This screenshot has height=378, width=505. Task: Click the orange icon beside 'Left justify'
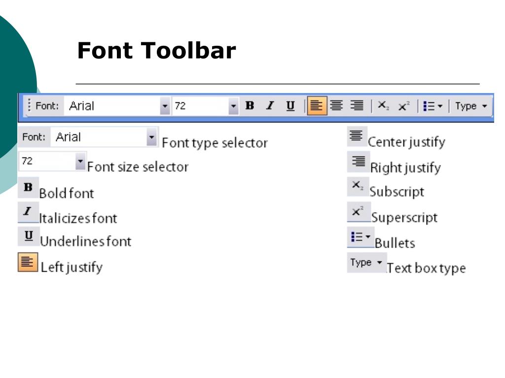coord(28,262)
